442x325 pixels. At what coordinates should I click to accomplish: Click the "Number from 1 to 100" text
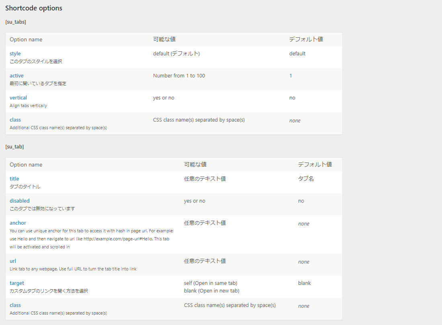point(179,75)
